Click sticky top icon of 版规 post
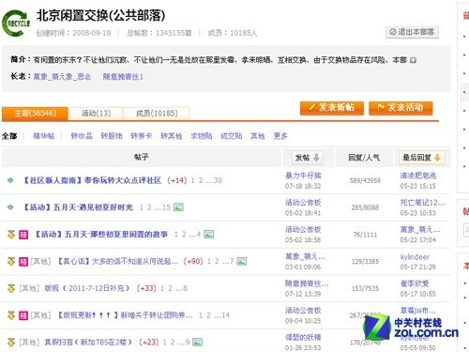The width and height of the screenshot is (469, 352). tap(11, 288)
